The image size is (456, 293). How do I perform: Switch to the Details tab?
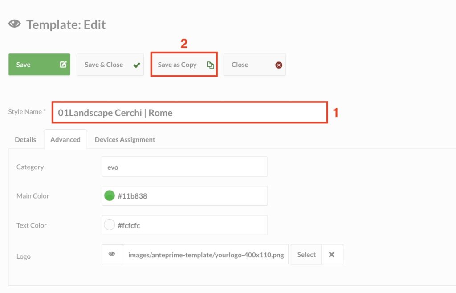tap(25, 139)
